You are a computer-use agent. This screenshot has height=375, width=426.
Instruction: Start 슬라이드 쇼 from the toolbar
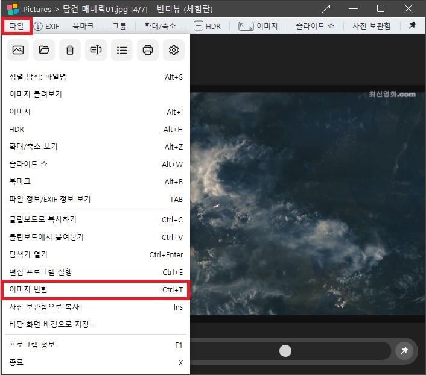coord(315,26)
